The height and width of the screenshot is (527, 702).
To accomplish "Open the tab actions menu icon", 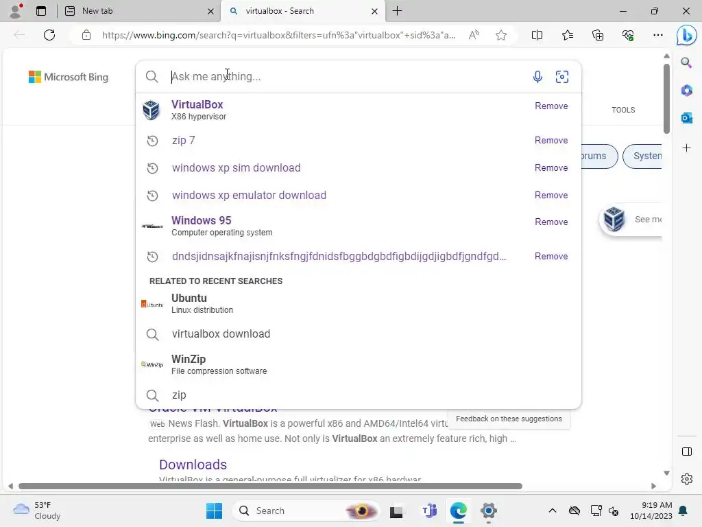I will coord(41,11).
